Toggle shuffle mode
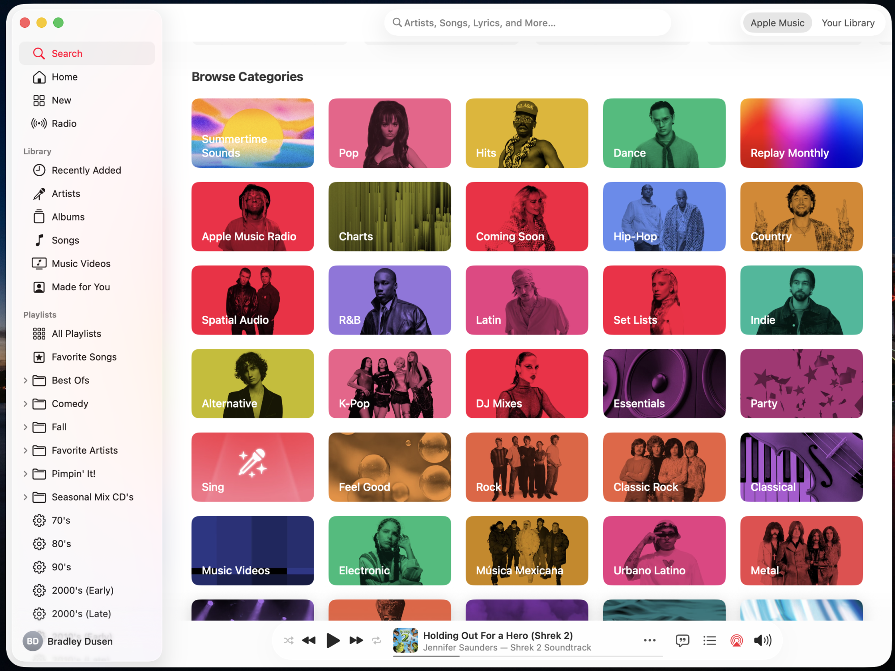 289,641
